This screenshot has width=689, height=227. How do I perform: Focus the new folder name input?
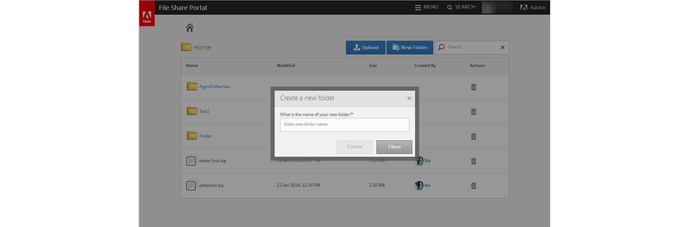(x=345, y=125)
